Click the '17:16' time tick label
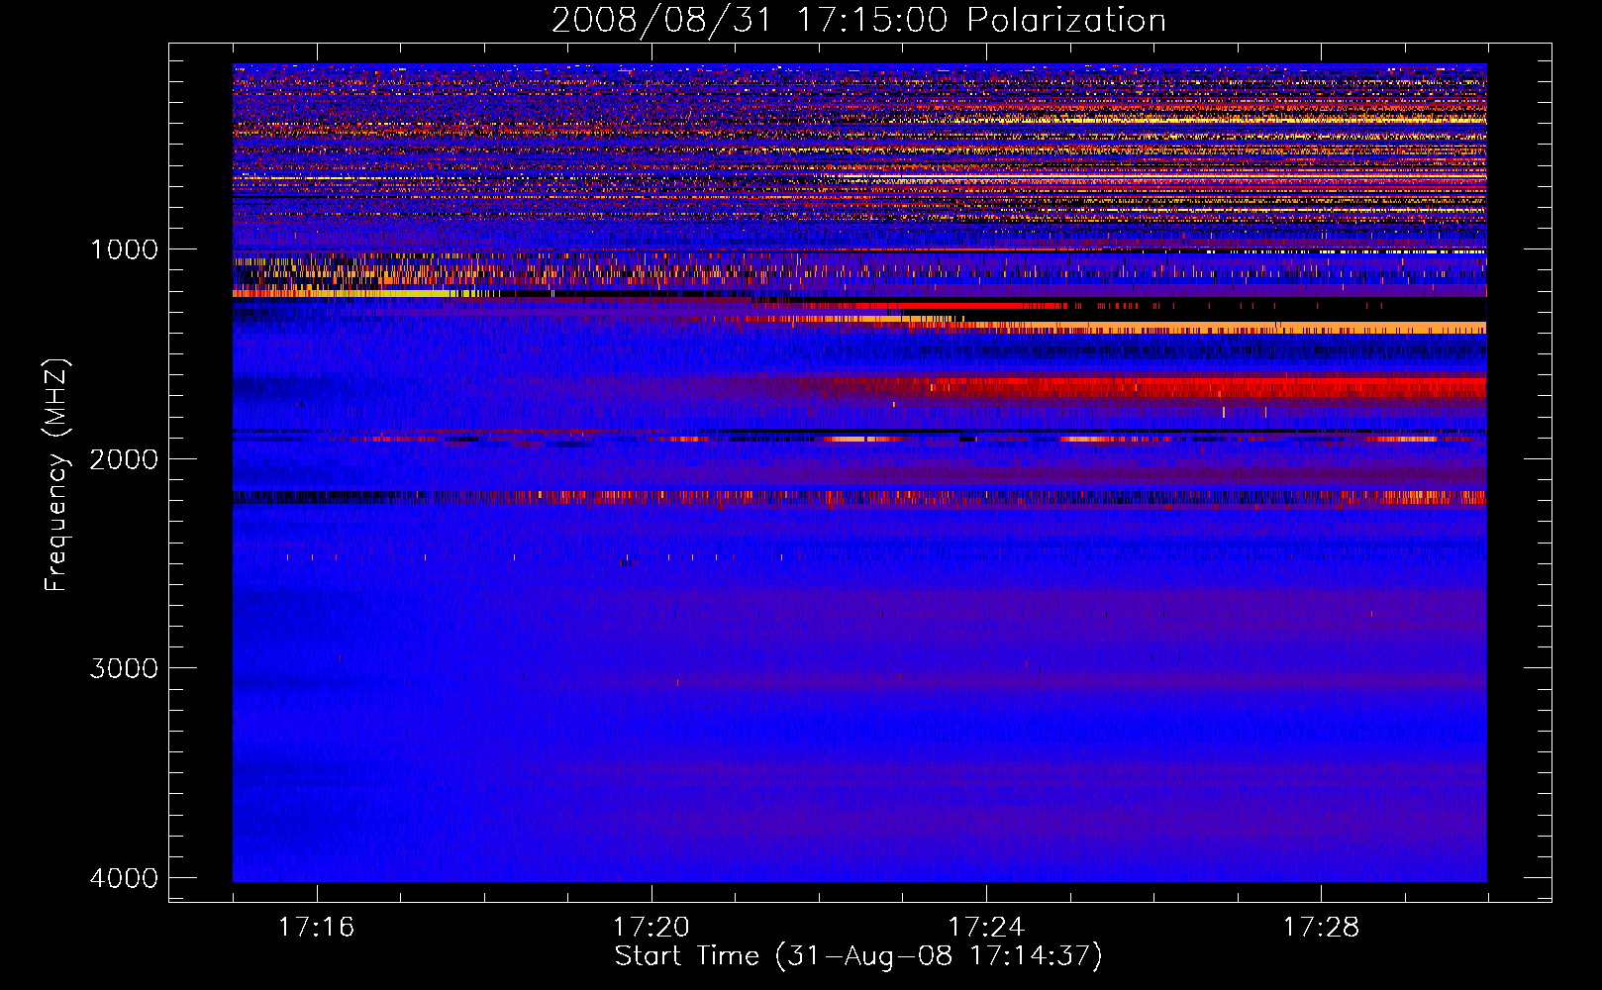 tap(316, 928)
